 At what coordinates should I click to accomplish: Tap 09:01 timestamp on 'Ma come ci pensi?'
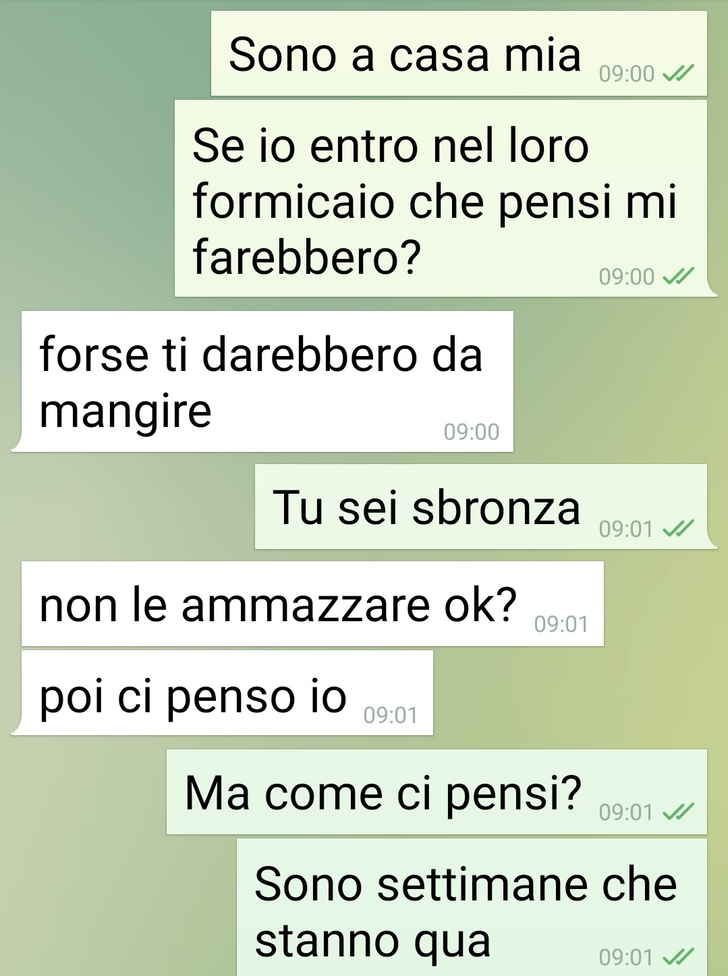(x=626, y=812)
